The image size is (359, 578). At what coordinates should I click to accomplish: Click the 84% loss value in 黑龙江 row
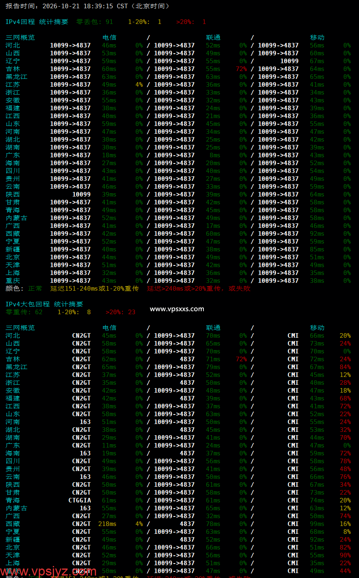(x=345, y=367)
